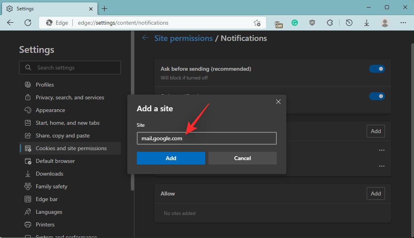Open more options for second blocked site
The width and height of the screenshot is (414, 238).
click(382, 166)
